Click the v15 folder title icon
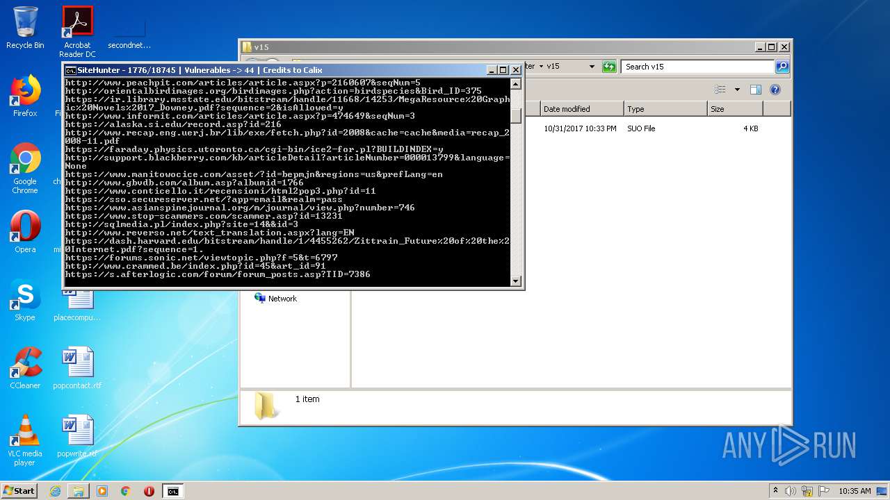 coord(247,47)
